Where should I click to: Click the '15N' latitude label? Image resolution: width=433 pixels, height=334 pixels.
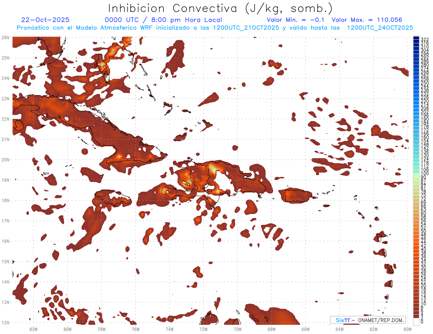(5, 261)
